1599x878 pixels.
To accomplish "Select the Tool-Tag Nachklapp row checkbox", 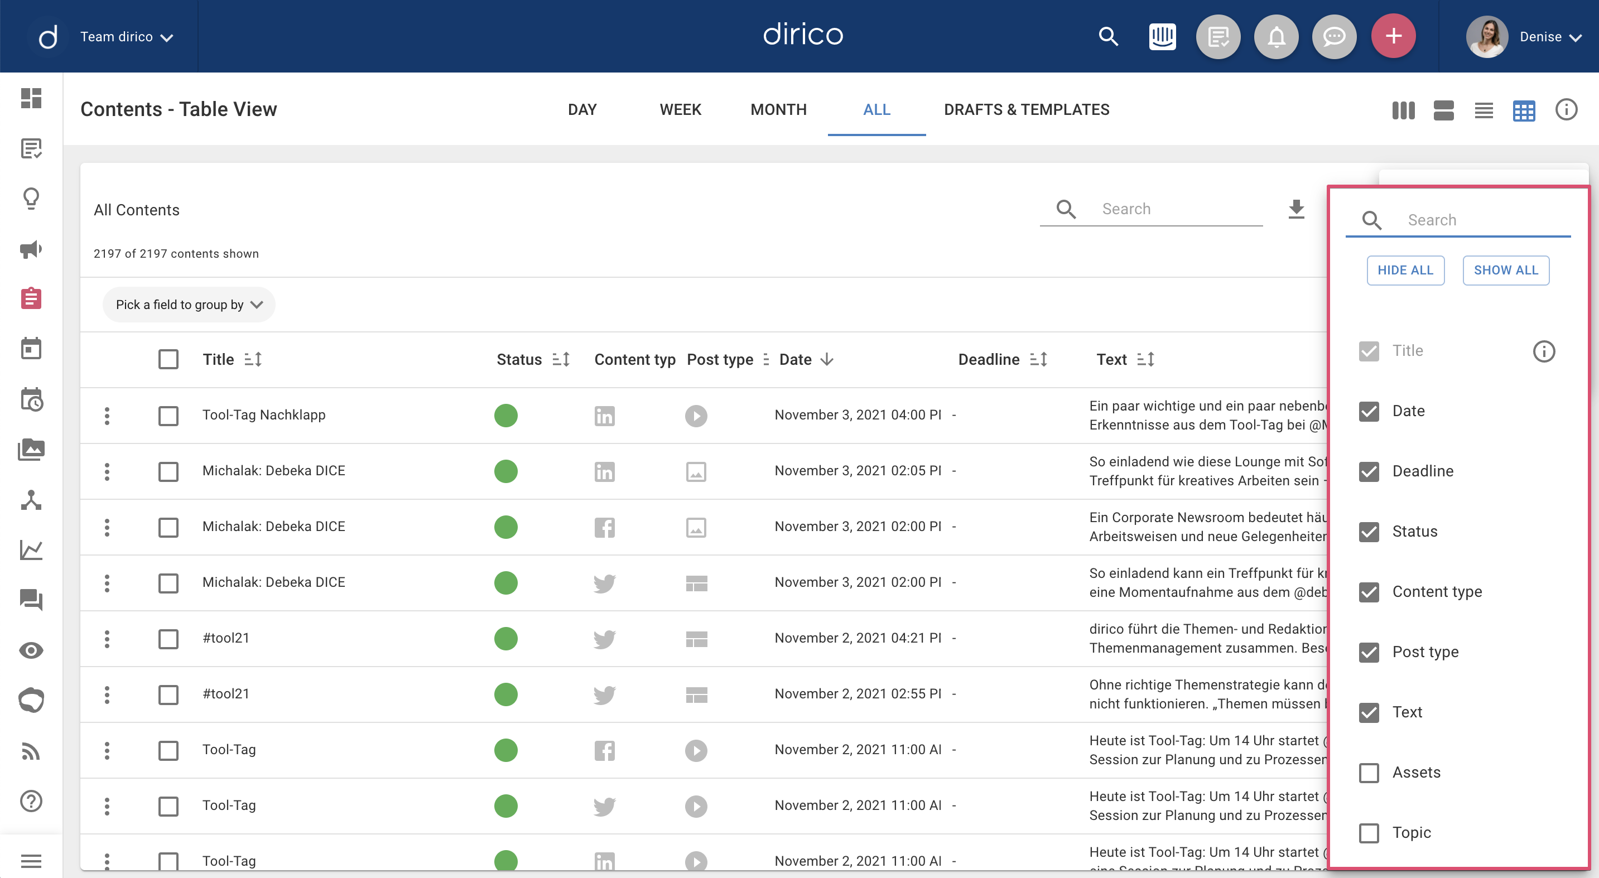I will coord(168,415).
